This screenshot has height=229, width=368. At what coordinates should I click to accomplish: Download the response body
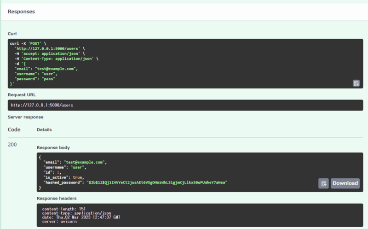click(x=345, y=183)
